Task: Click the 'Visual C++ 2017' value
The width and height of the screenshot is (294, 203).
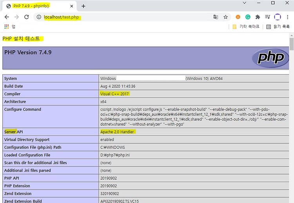Action: [x=114, y=94]
